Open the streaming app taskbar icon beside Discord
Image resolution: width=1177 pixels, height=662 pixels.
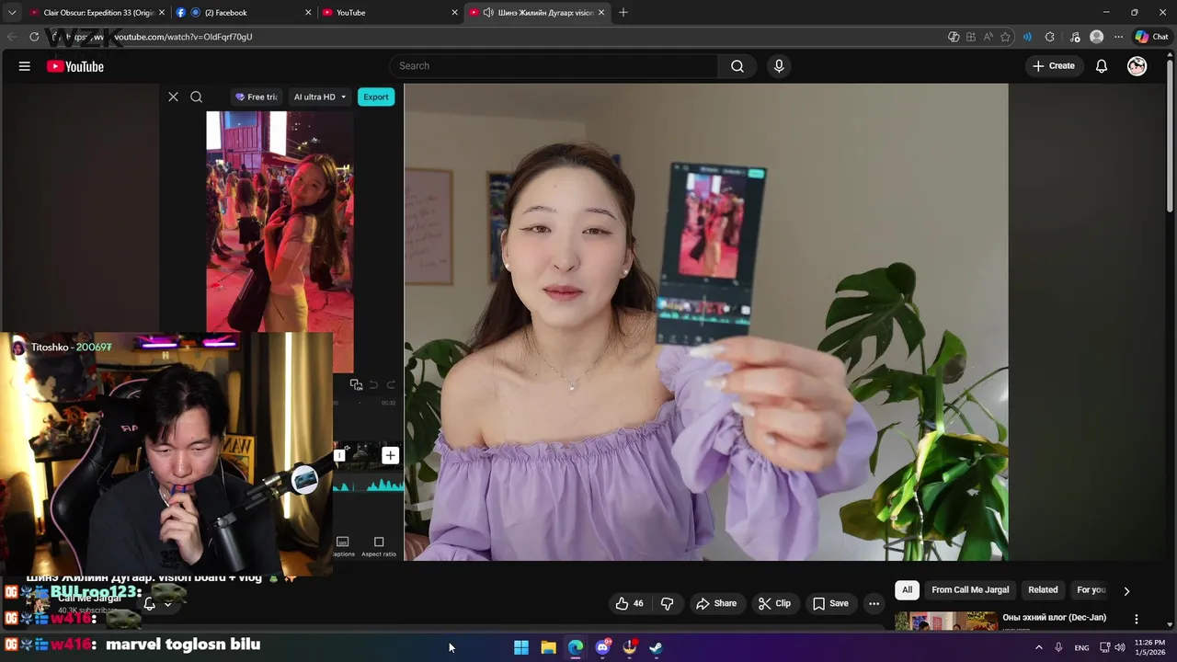point(630,647)
